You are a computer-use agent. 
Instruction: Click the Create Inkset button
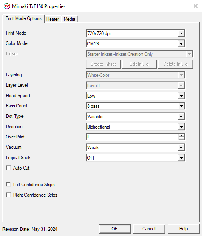(103, 64)
